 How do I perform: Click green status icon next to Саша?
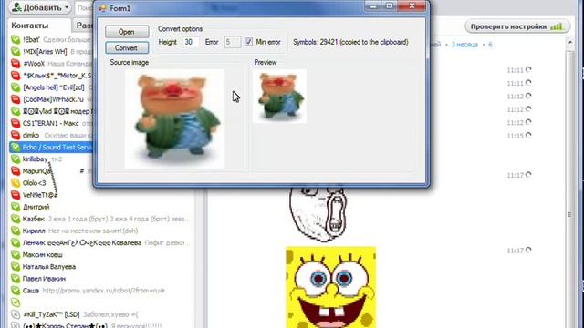[x=16, y=291]
